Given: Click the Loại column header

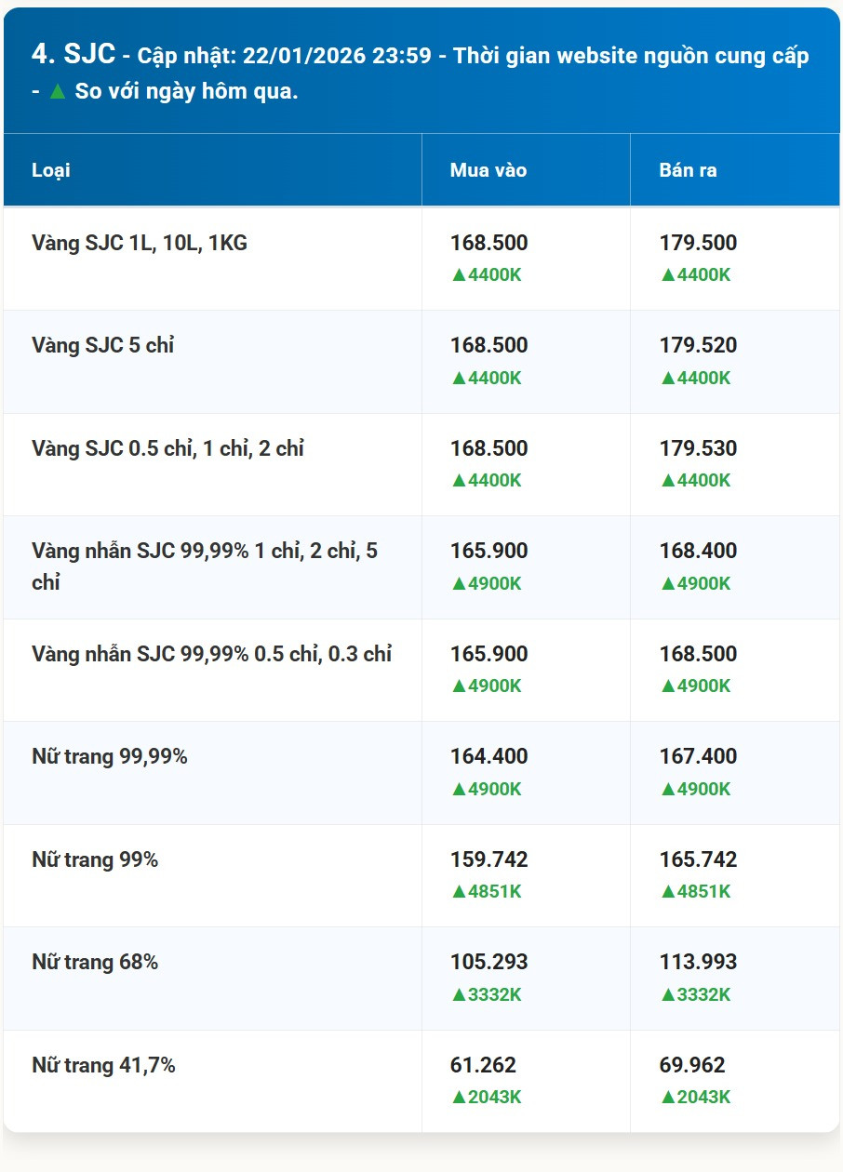Looking at the screenshot, I should pos(51,170).
